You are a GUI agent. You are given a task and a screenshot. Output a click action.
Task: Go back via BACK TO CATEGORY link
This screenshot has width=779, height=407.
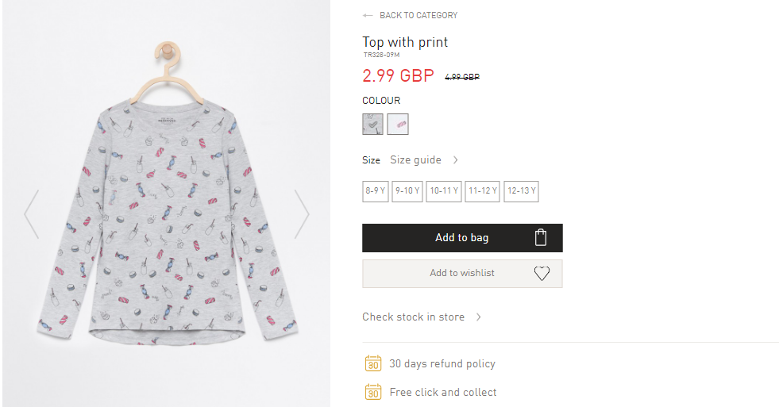[418, 15]
